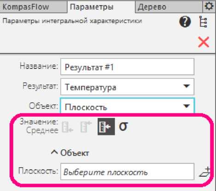Click the tree structure icon beside help
The height and width of the screenshot is (191, 216).
[x=204, y=22]
